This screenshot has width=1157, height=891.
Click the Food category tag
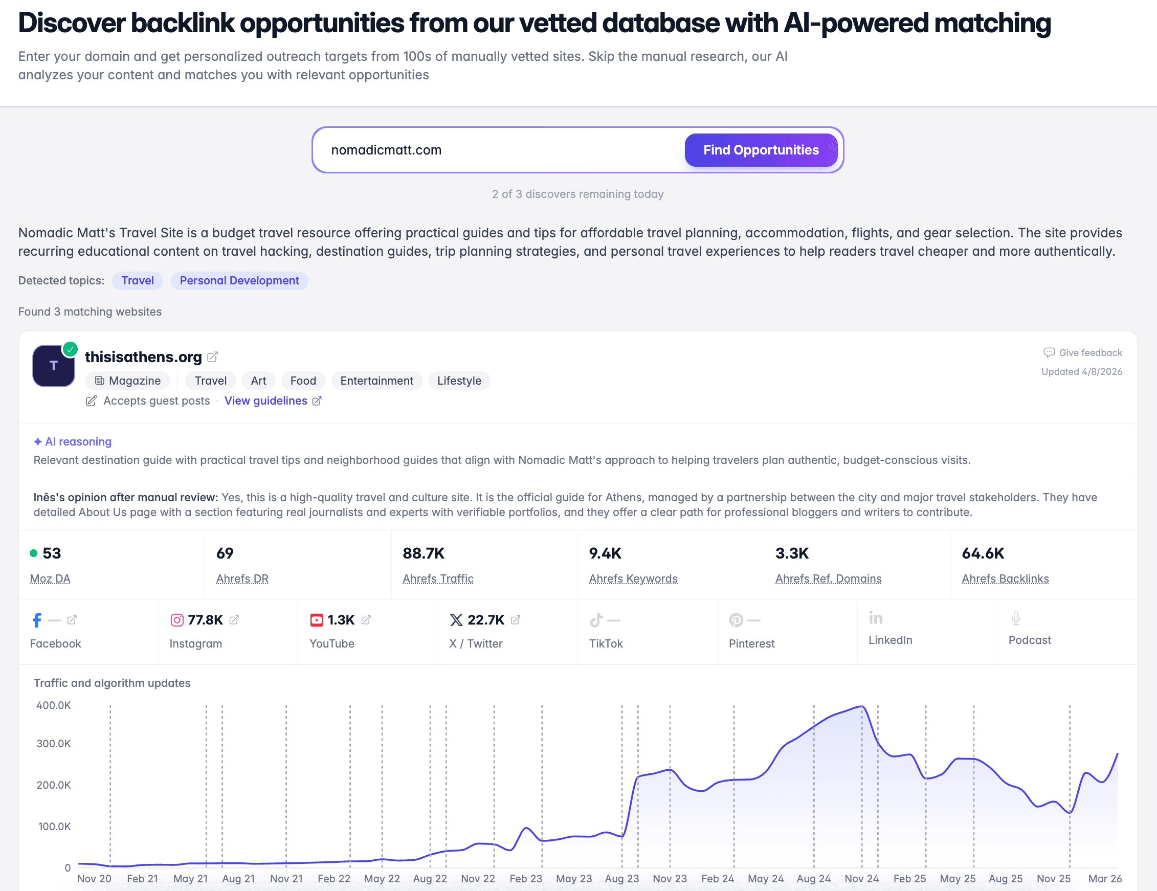[x=303, y=381]
